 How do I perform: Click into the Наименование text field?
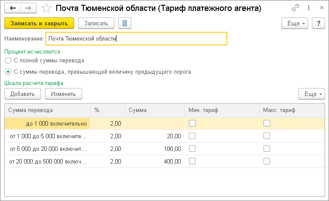[136, 39]
